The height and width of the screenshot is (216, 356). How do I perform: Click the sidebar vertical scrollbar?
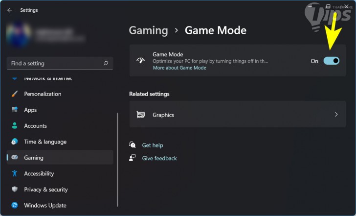(x=117, y=160)
